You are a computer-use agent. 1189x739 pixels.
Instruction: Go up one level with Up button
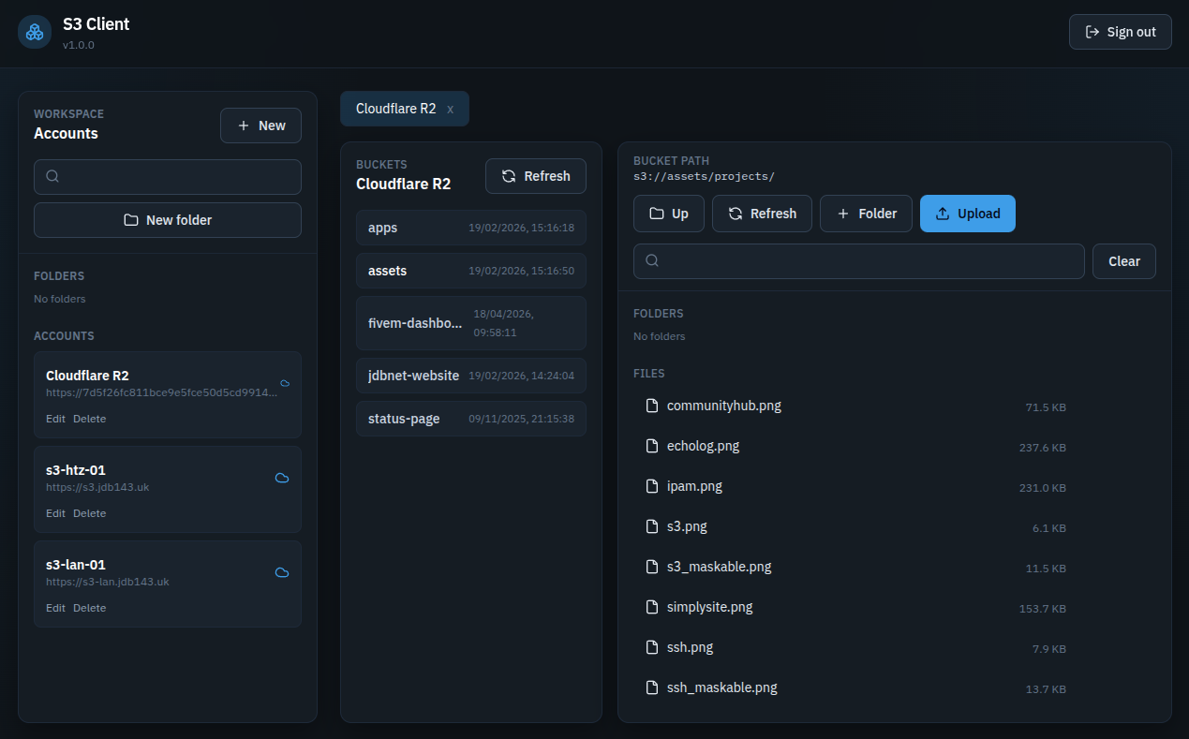click(x=669, y=214)
